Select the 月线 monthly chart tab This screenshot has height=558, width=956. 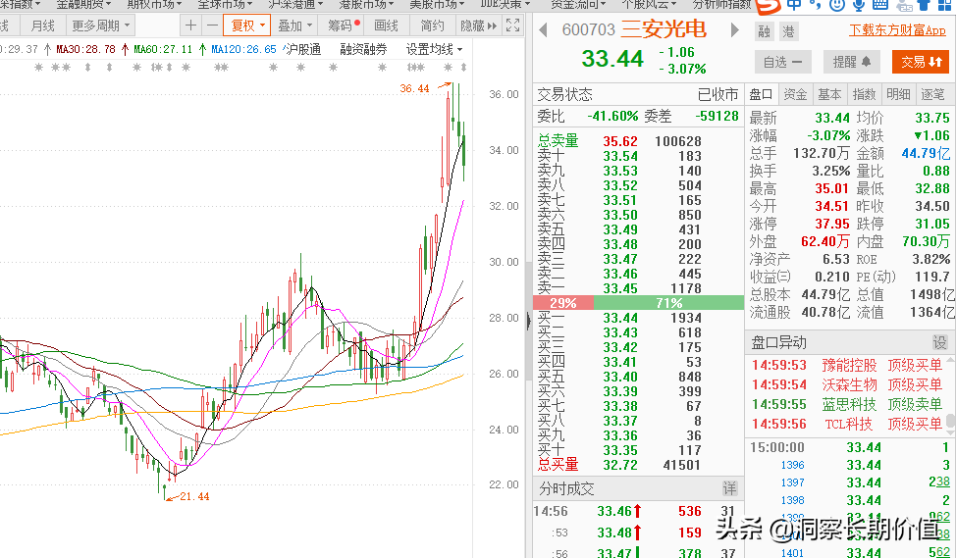point(42,25)
